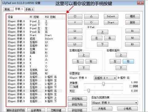Adjust the 死区 slider handle
This screenshot has width=148, height=112.
point(88,90)
